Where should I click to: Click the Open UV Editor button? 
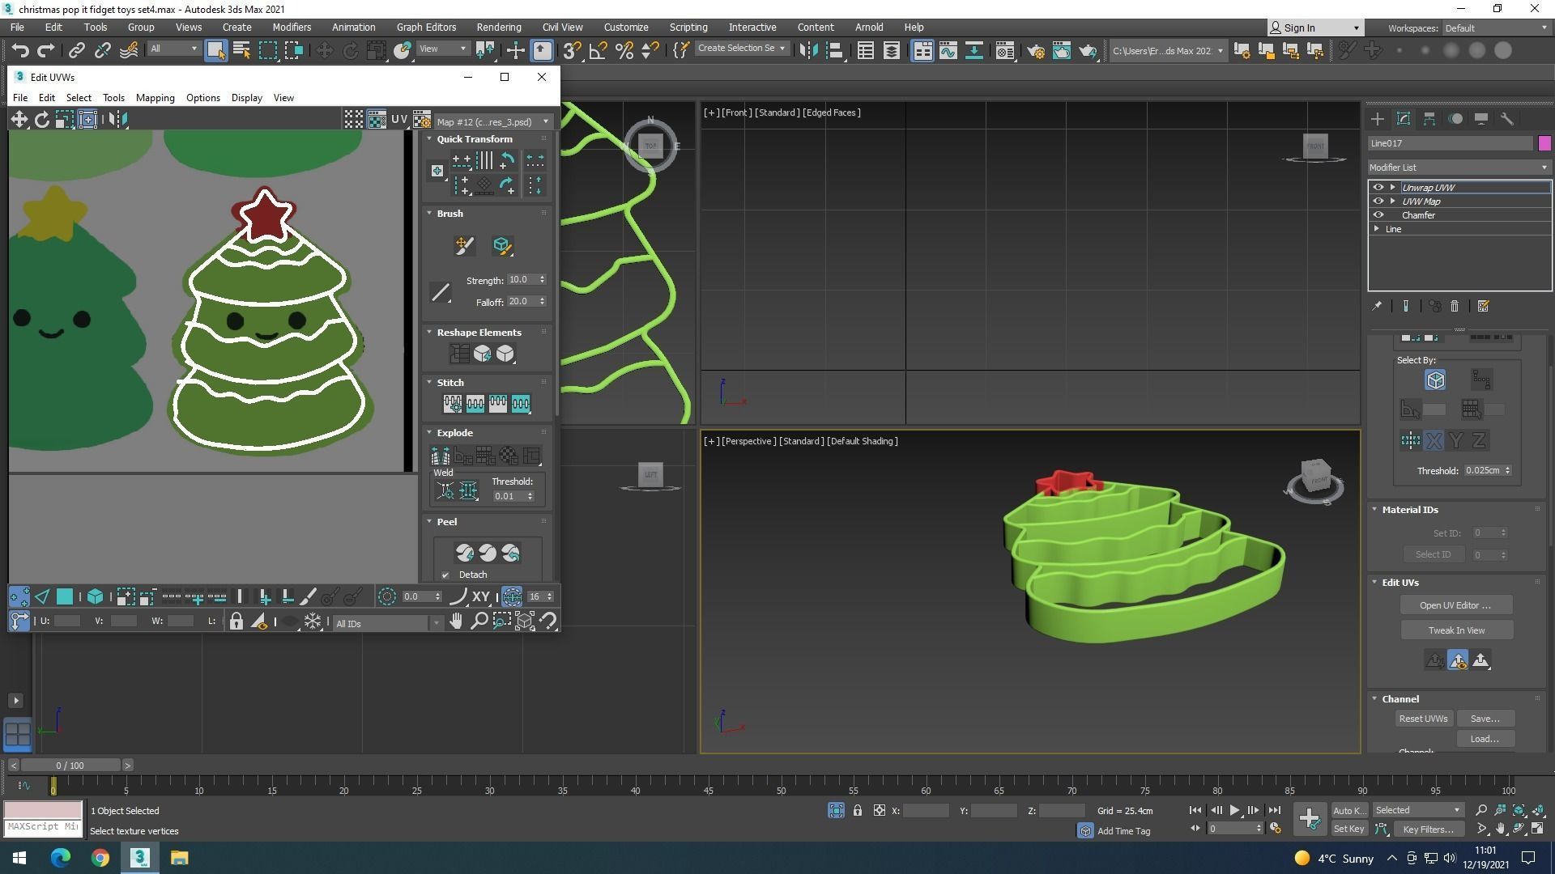tap(1455, 605)
